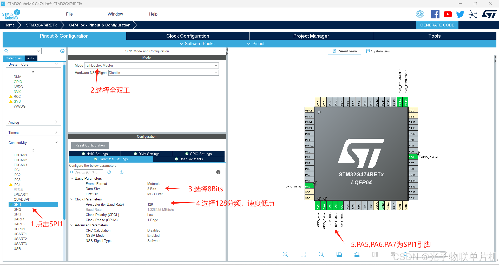The width and height of the screenshot is (499, 265).
Task: Click the zoom out magnifier icon
Action: (x=321, y=254)
